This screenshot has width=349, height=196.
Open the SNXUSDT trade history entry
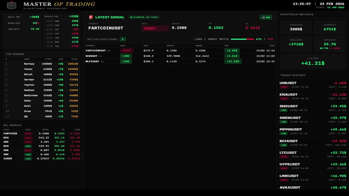tap(313, 108)
